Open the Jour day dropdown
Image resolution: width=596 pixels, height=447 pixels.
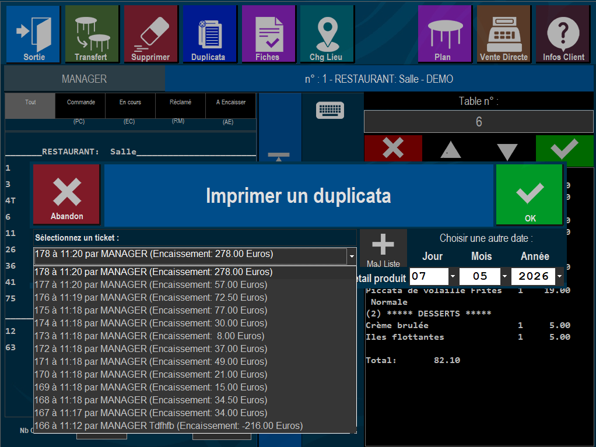point(453,276)
